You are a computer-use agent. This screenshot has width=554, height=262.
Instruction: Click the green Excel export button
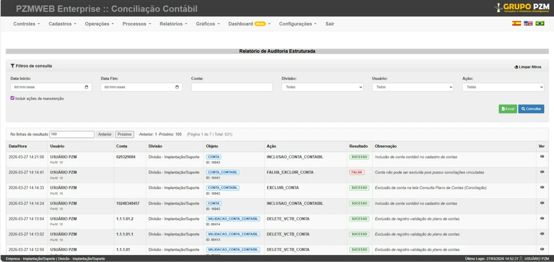click(x=507, y=109)
